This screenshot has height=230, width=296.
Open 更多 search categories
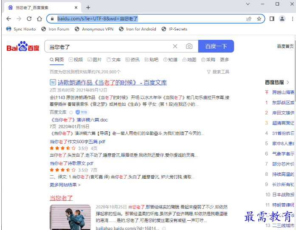point(224,60)
